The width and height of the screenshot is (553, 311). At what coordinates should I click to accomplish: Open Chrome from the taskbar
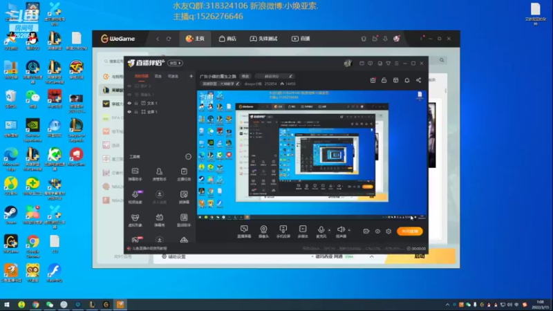(x=36, y=305)
